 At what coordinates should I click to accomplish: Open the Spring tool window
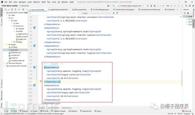coord(97,111)
